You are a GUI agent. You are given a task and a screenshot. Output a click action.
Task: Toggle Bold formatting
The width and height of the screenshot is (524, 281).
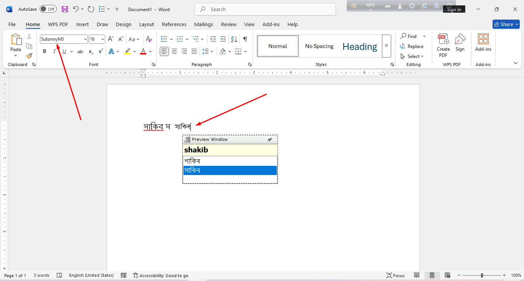45,51
